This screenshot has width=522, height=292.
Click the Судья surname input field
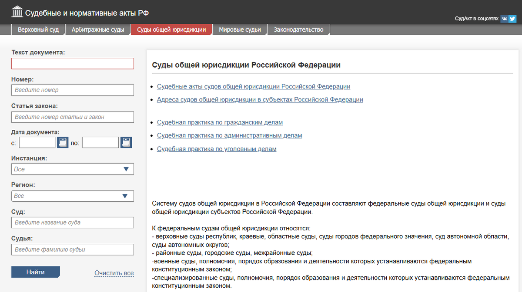72,249
